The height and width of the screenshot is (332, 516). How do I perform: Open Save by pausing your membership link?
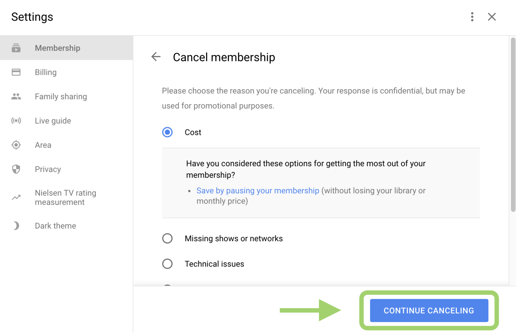pos(258,191)
